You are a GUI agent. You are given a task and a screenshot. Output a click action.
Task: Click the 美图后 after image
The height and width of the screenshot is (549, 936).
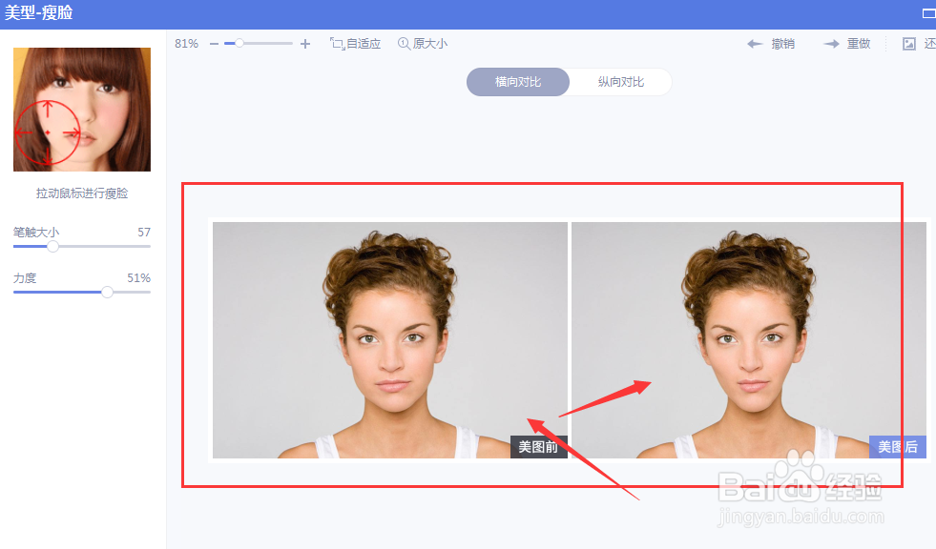(749, 340)
